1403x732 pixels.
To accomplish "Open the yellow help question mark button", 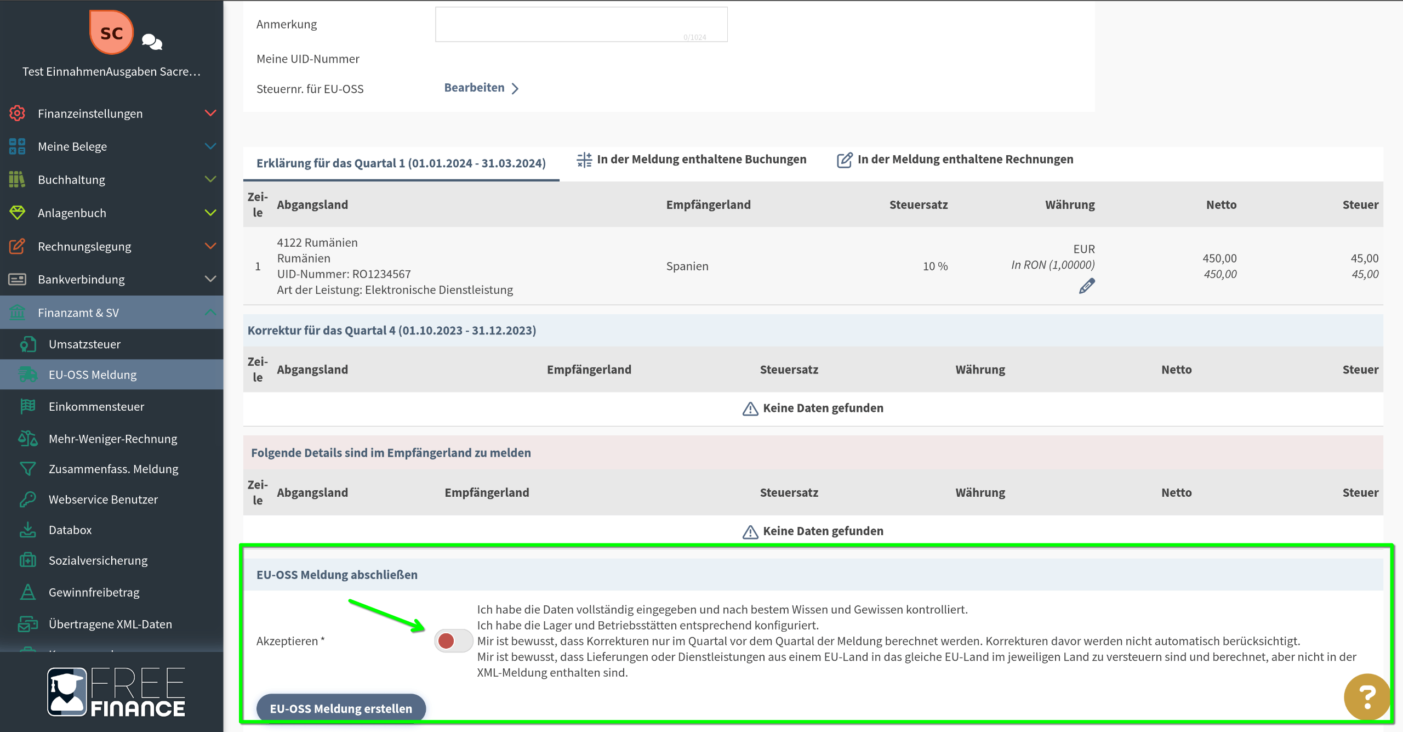I will [1366, 696].
